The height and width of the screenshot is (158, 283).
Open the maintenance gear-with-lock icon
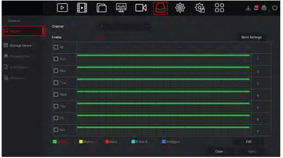click(200, 8)
